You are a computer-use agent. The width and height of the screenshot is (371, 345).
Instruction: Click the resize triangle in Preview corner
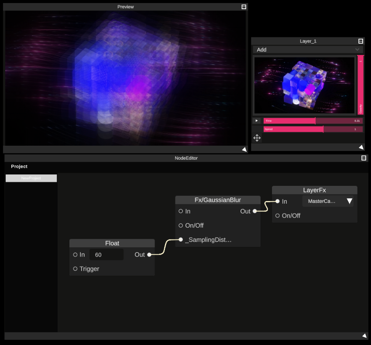pyautogui.click(x=244, y=149)
